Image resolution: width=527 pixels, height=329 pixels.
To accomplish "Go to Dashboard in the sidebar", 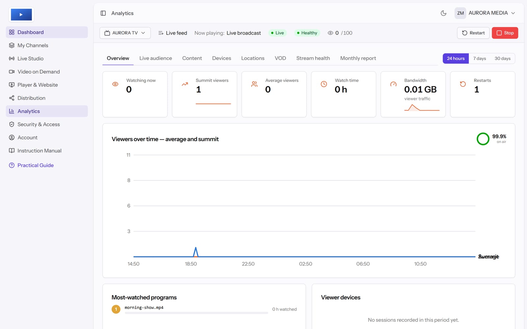I will pos(47,32).
